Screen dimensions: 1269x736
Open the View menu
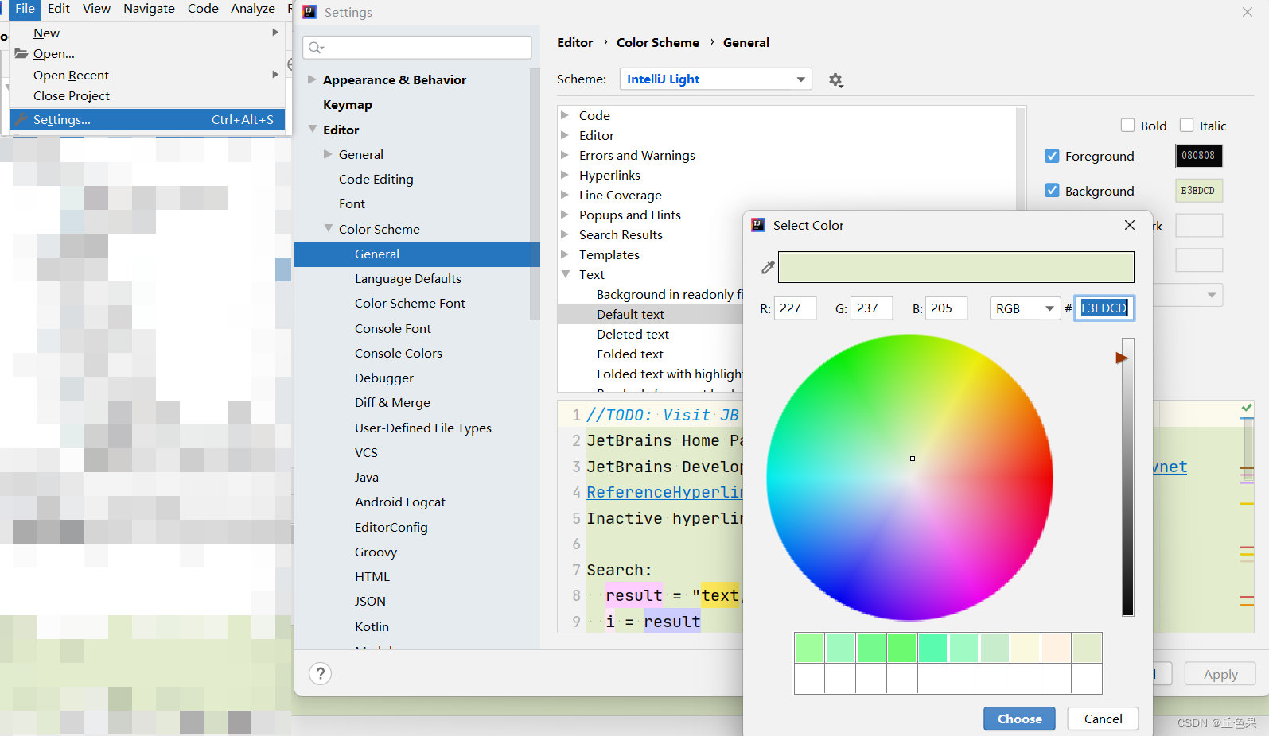[96, 9]
